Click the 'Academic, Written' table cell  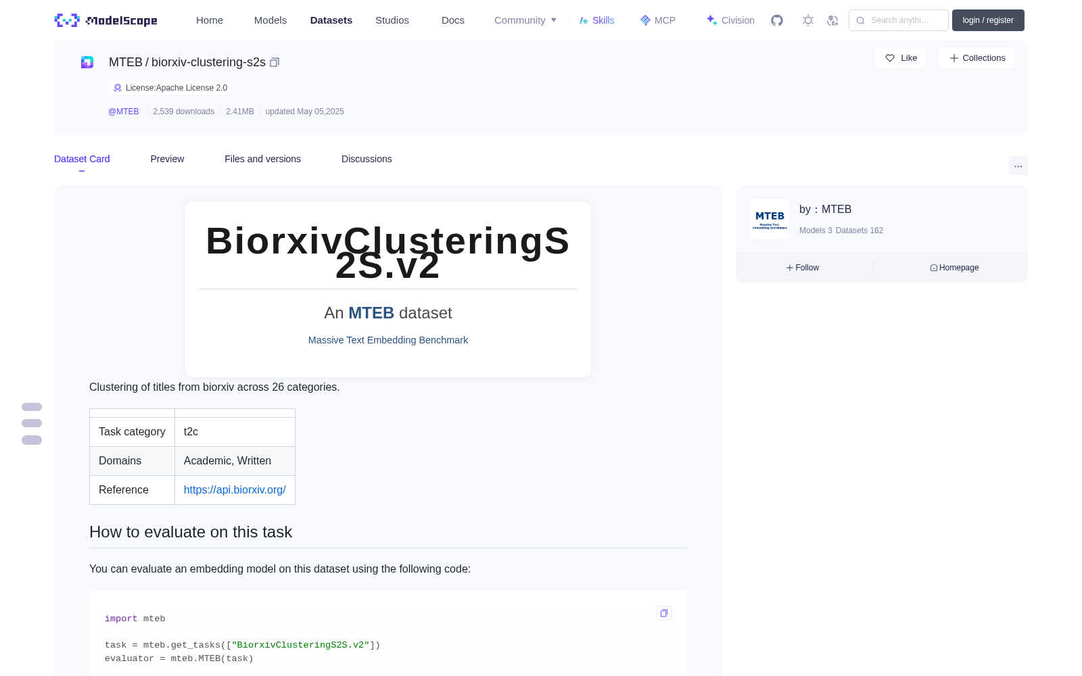[x=235, y=461]
